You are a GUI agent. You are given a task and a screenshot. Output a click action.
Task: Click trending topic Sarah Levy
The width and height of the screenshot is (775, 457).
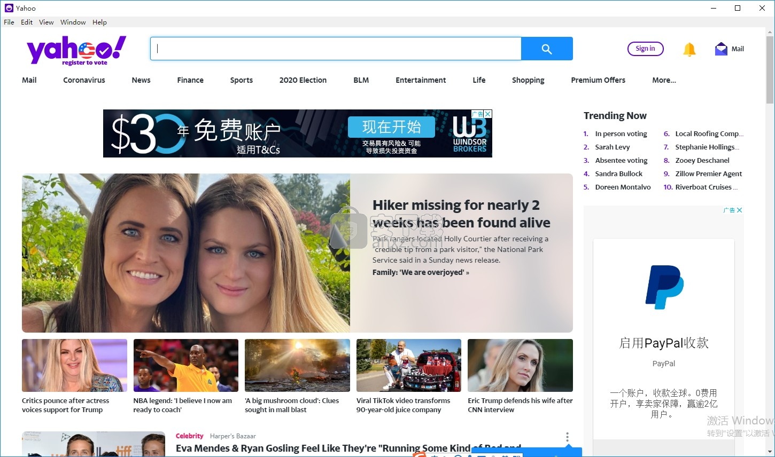[x=613, y=147]
